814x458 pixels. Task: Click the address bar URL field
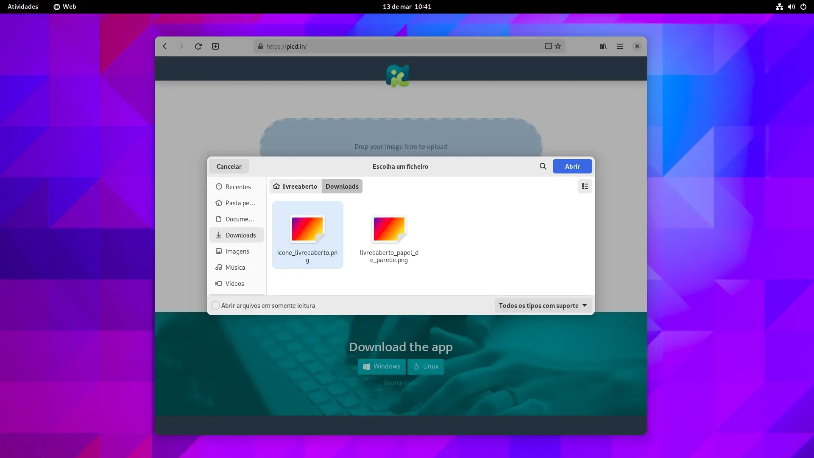coord(409,46)
